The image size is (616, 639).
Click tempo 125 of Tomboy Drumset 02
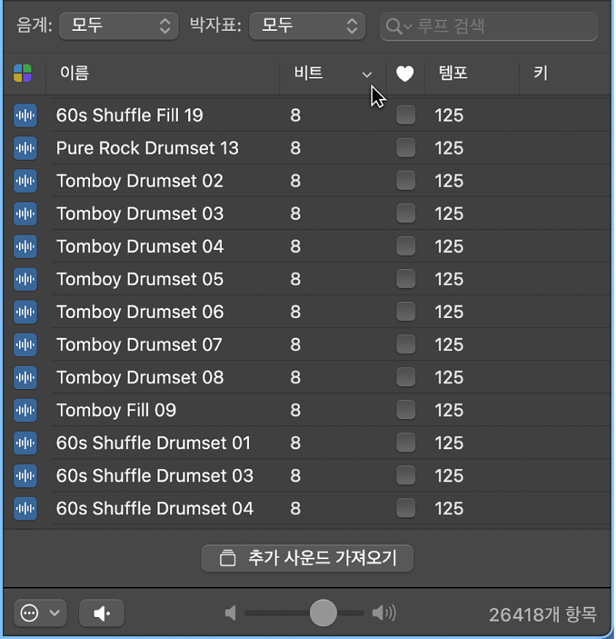(x=449, y=181)
